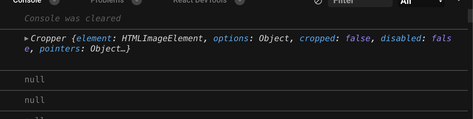The image size is (473, 119).
Task: Open the React DevTools tab
Action: click(x=200, y=1)
